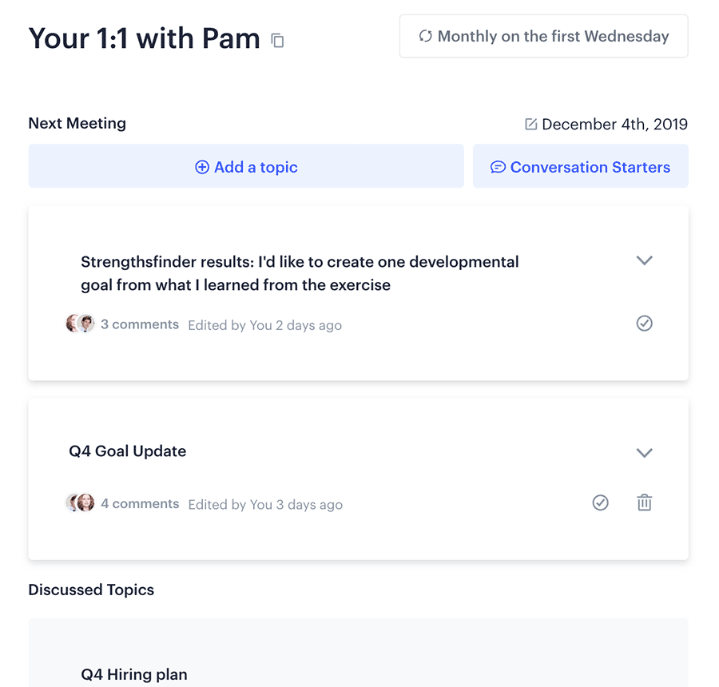This screenshot has width=719, height=687.
Task: Click participant avatars on Q4 Goal Update
Action: (80, 502)
